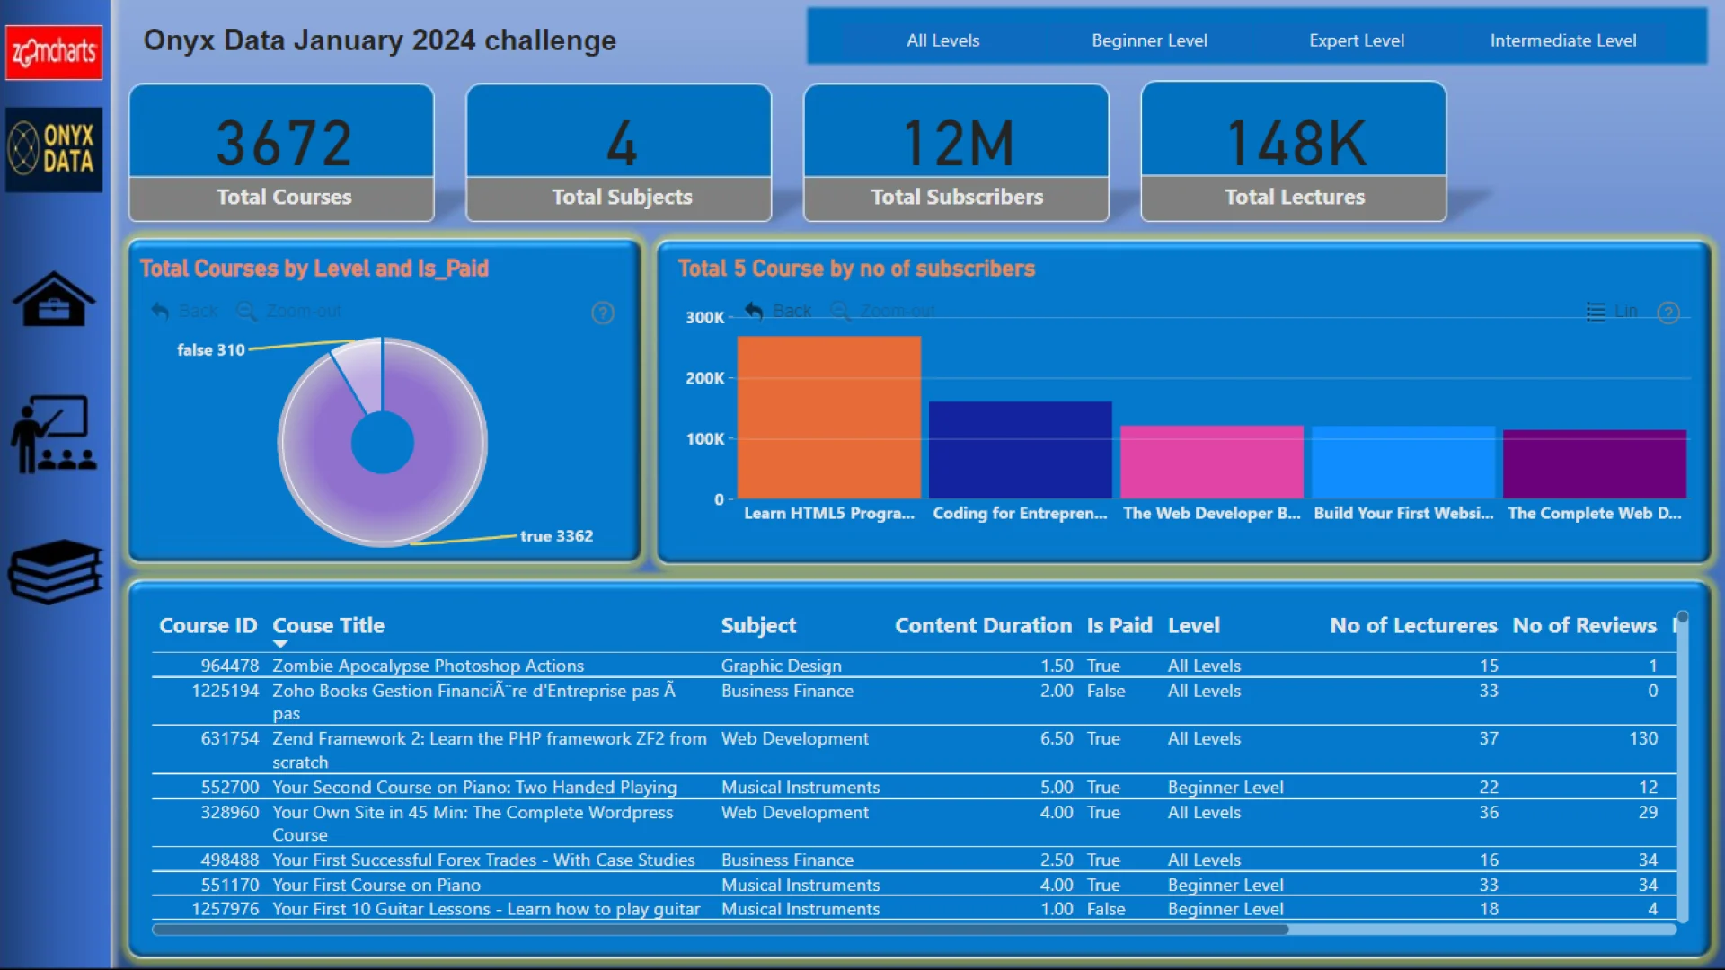Click 130 reviews cell in Zend row
The image size is (1725, 970).
click(1643, 738)
